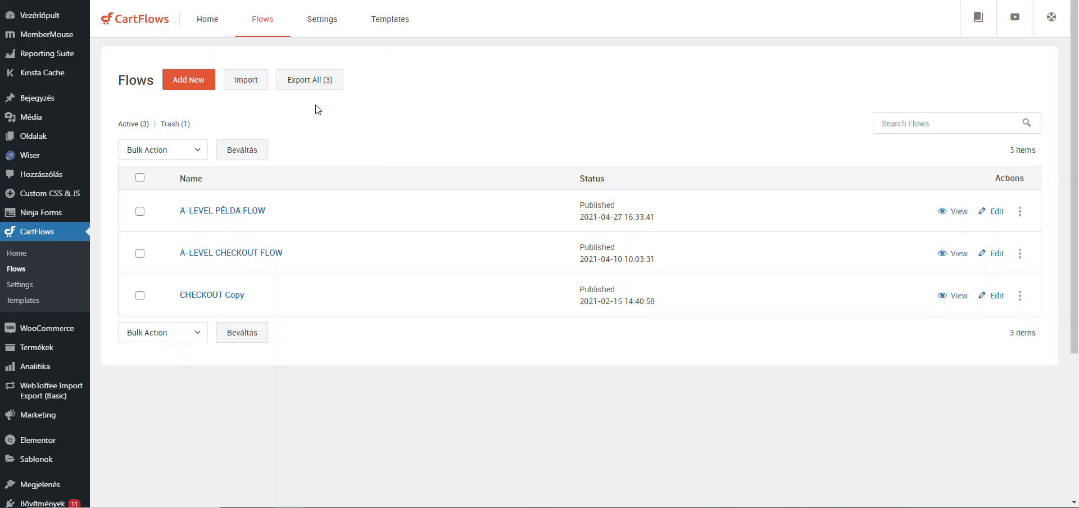The height and width of the screenshot is (508, 1079).
Task: Check the A-LEVEL CHECKOUT FLOW row checkbox
Action: coord(140,253)
